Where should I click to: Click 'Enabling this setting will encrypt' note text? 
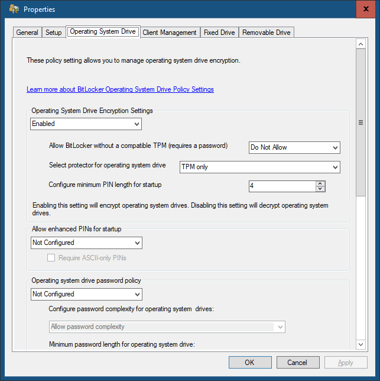tap(180, 209)
